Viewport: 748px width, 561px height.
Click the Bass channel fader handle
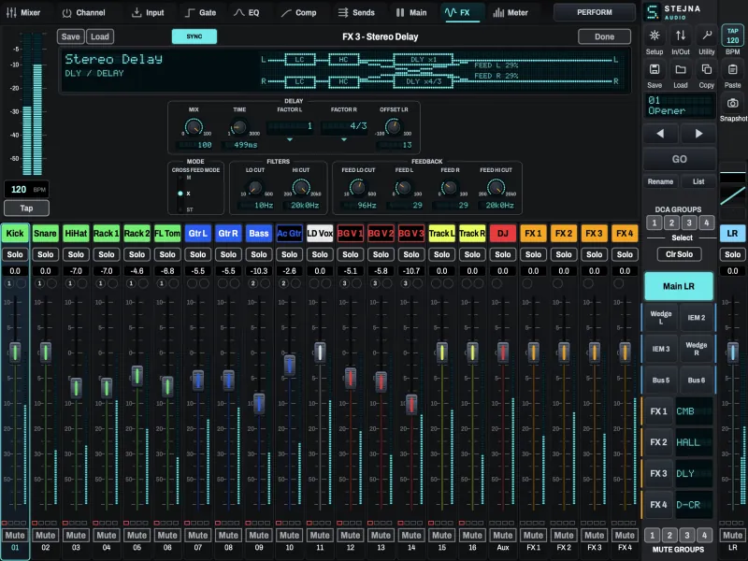(259, 404)
